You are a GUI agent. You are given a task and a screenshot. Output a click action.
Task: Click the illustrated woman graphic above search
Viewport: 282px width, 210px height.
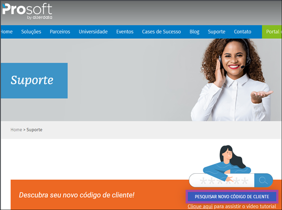pos(227,161)
